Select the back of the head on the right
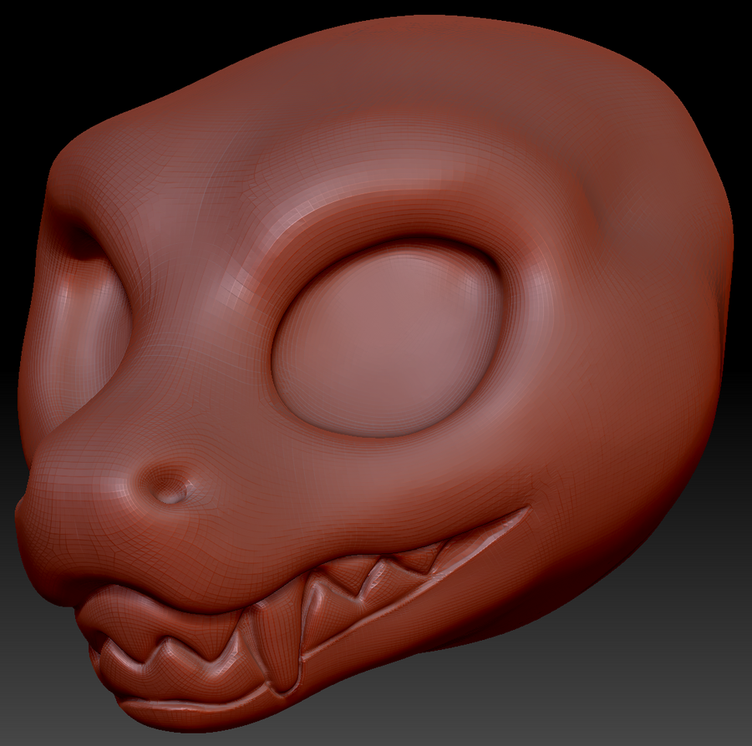The image size is (752, 746). pyautogui.click(x=668, y=334)
